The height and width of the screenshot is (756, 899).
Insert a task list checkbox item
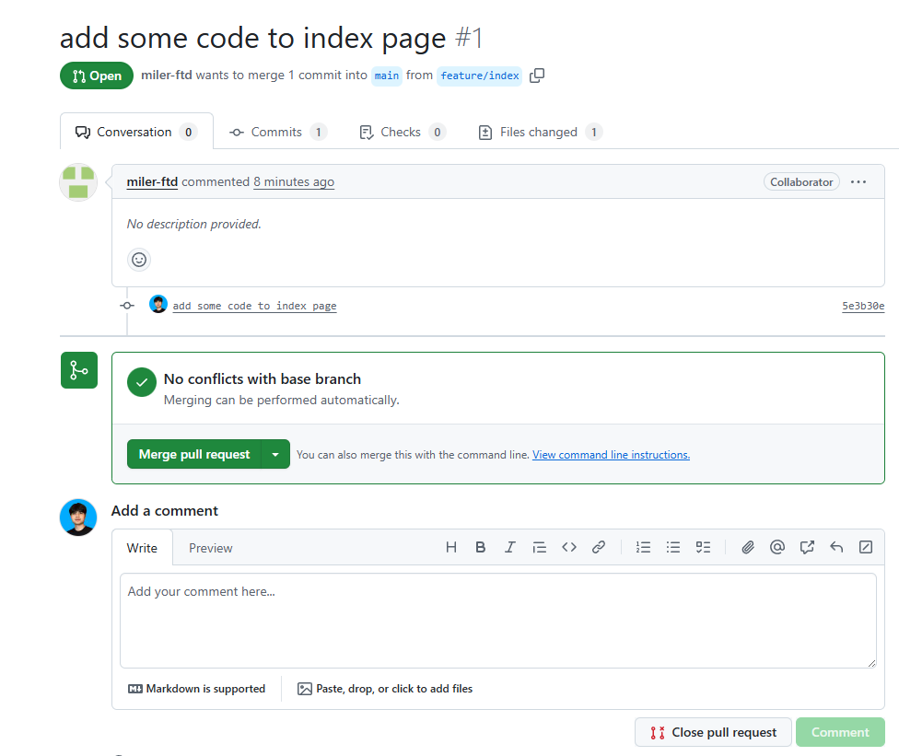703,547
